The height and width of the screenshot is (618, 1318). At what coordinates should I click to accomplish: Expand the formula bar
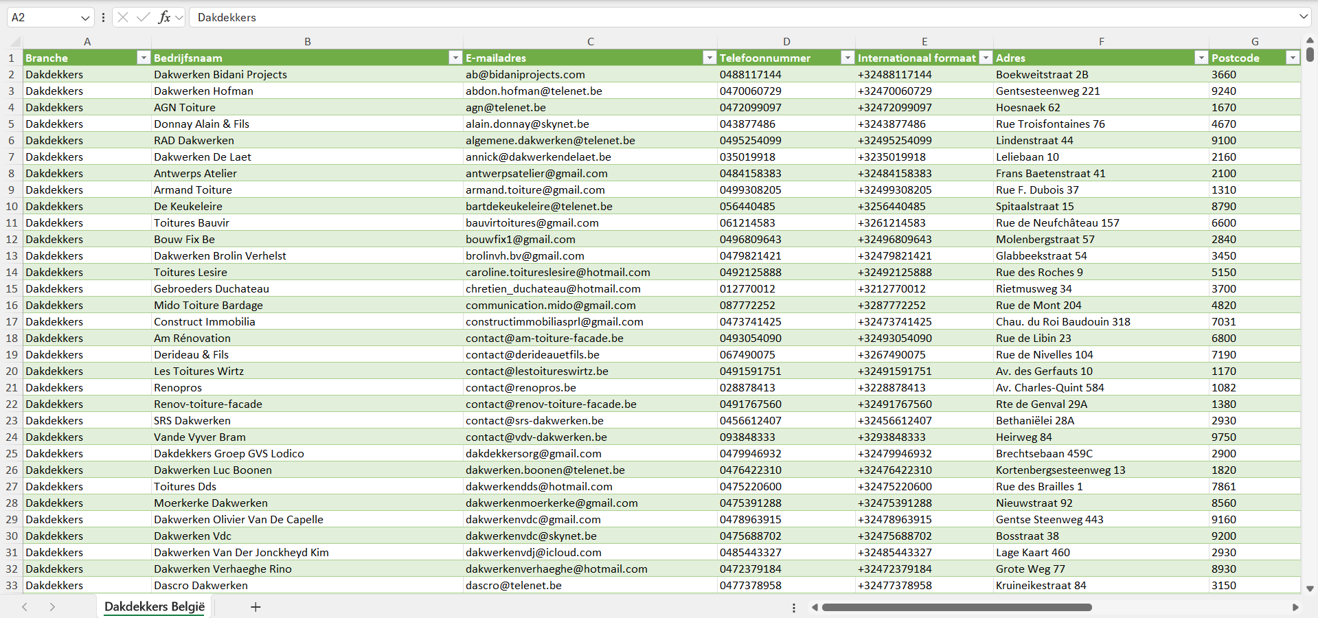[1303, 17]
